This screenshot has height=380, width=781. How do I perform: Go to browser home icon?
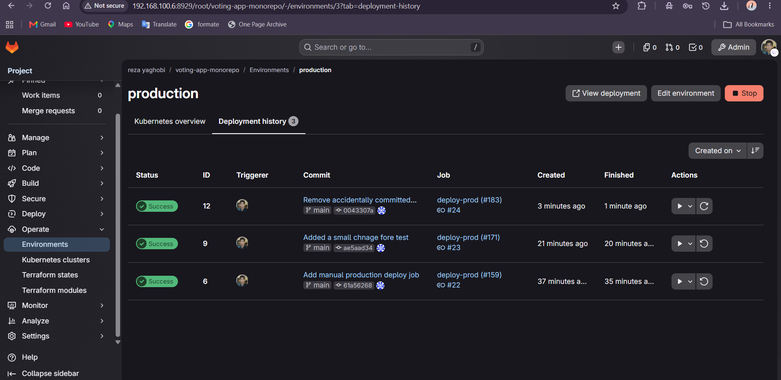tap(66, 6)
